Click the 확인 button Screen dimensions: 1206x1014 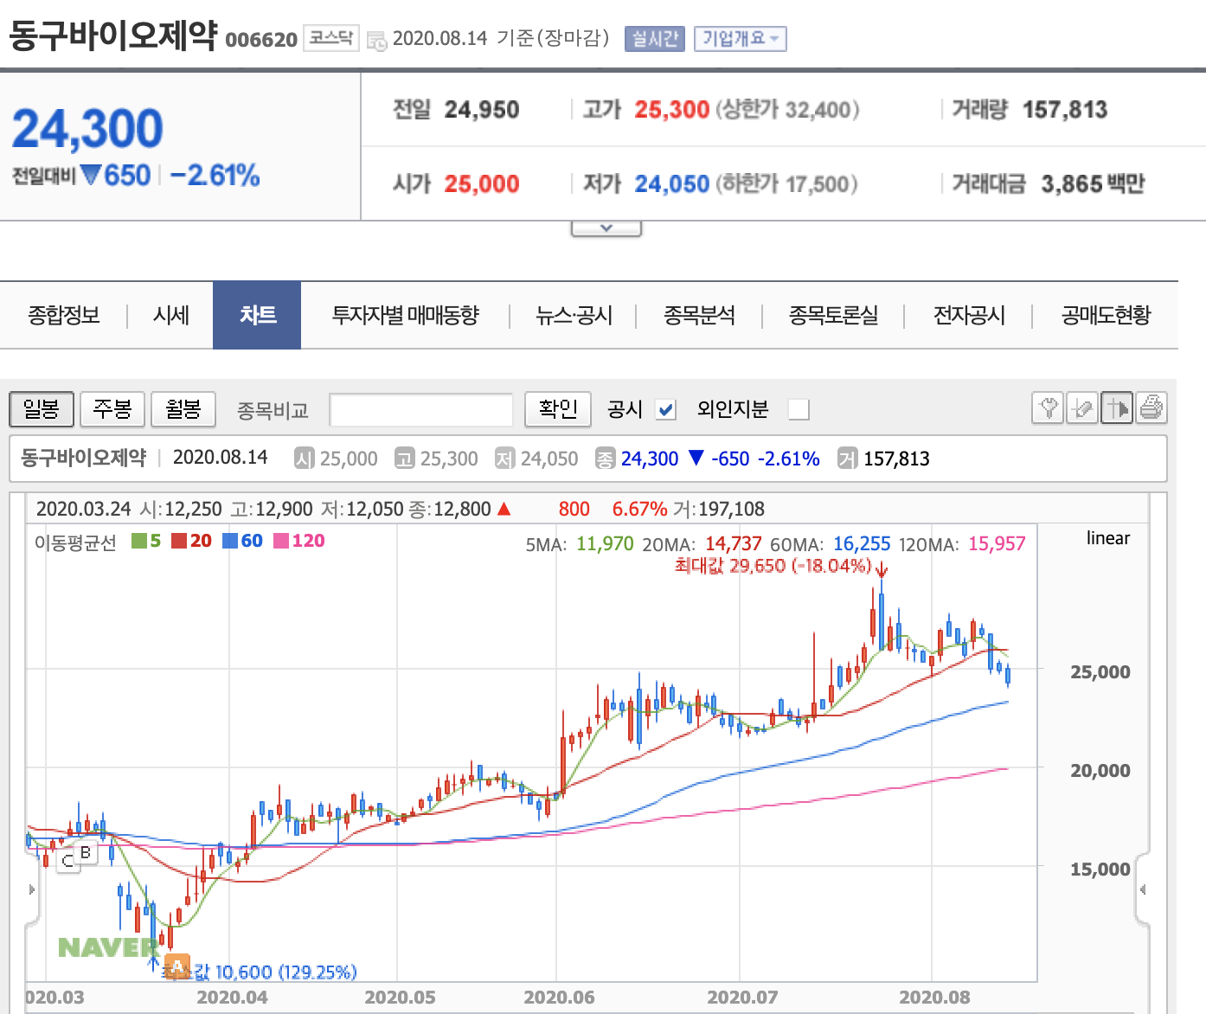[x=558, y=408]
